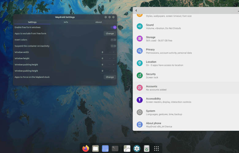The image size is (239, 153).
Task: Launch Firefox from the dock
Action: coord(86,148)
